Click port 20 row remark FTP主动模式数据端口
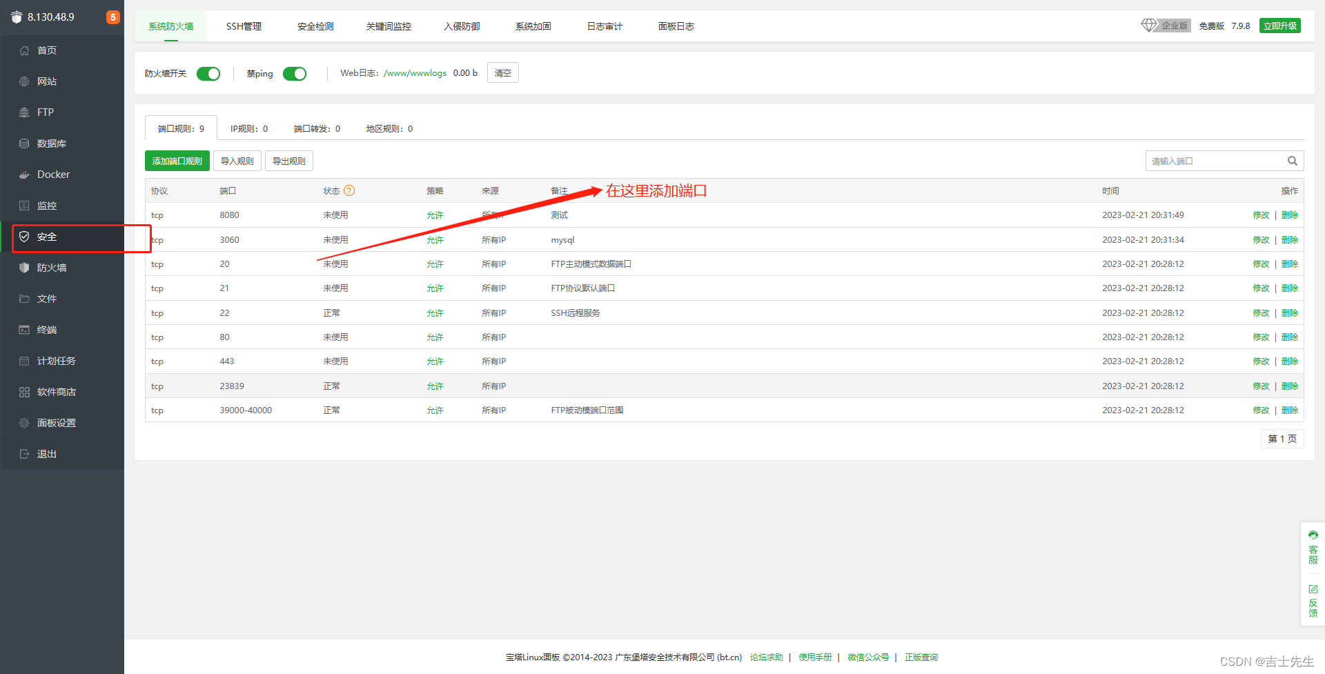 click(591, 264)
